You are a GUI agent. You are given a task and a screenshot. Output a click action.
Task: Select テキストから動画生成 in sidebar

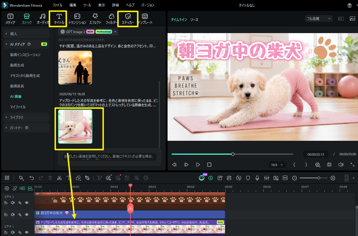tap(25, 75)
